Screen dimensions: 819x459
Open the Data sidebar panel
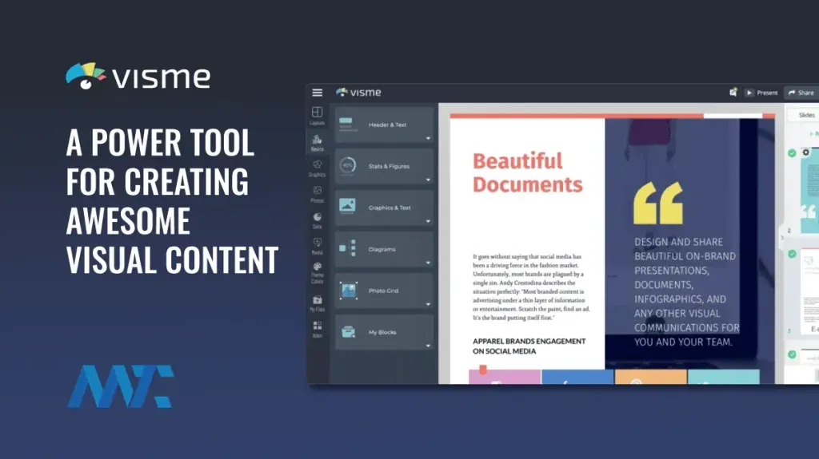pos(317,220)
